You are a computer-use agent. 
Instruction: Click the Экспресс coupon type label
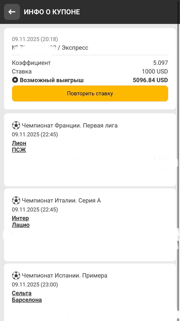pos(75,48)
